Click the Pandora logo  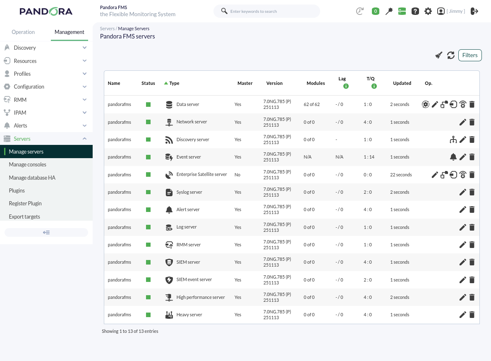46,12
